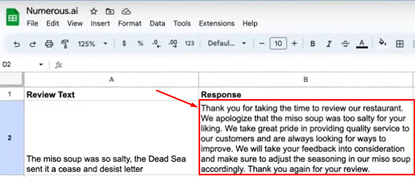Select the paint format roller icon
Image resolution: width=415 pixels, height=177 pixels.
[x=65, y=44]
